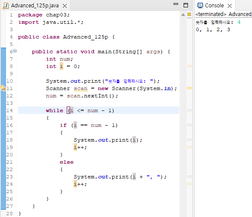
Task: Click 'main' method name on line 6
Action: coord(105,52)
